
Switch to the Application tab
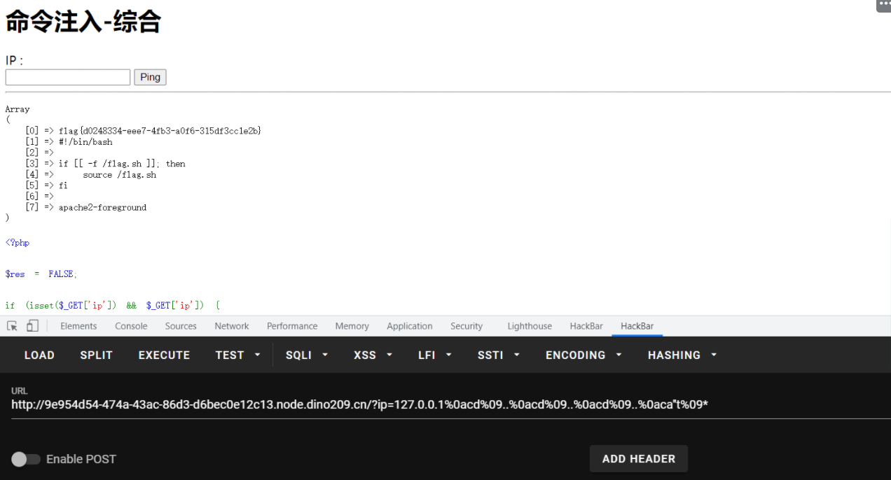tap(410, 326)
